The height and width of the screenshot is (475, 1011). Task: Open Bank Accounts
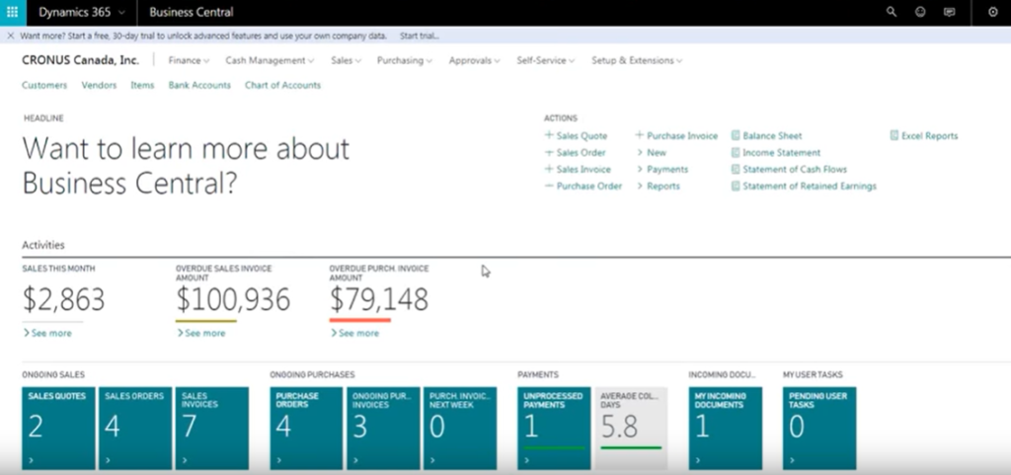pos(199,85)
